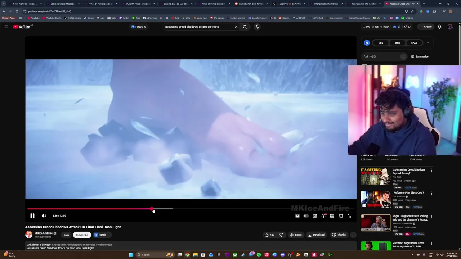This screenshot has width=461, height=259.
Task: Open the AI TOOLS bookmarks folder
Action: click(x=299, y=18)
